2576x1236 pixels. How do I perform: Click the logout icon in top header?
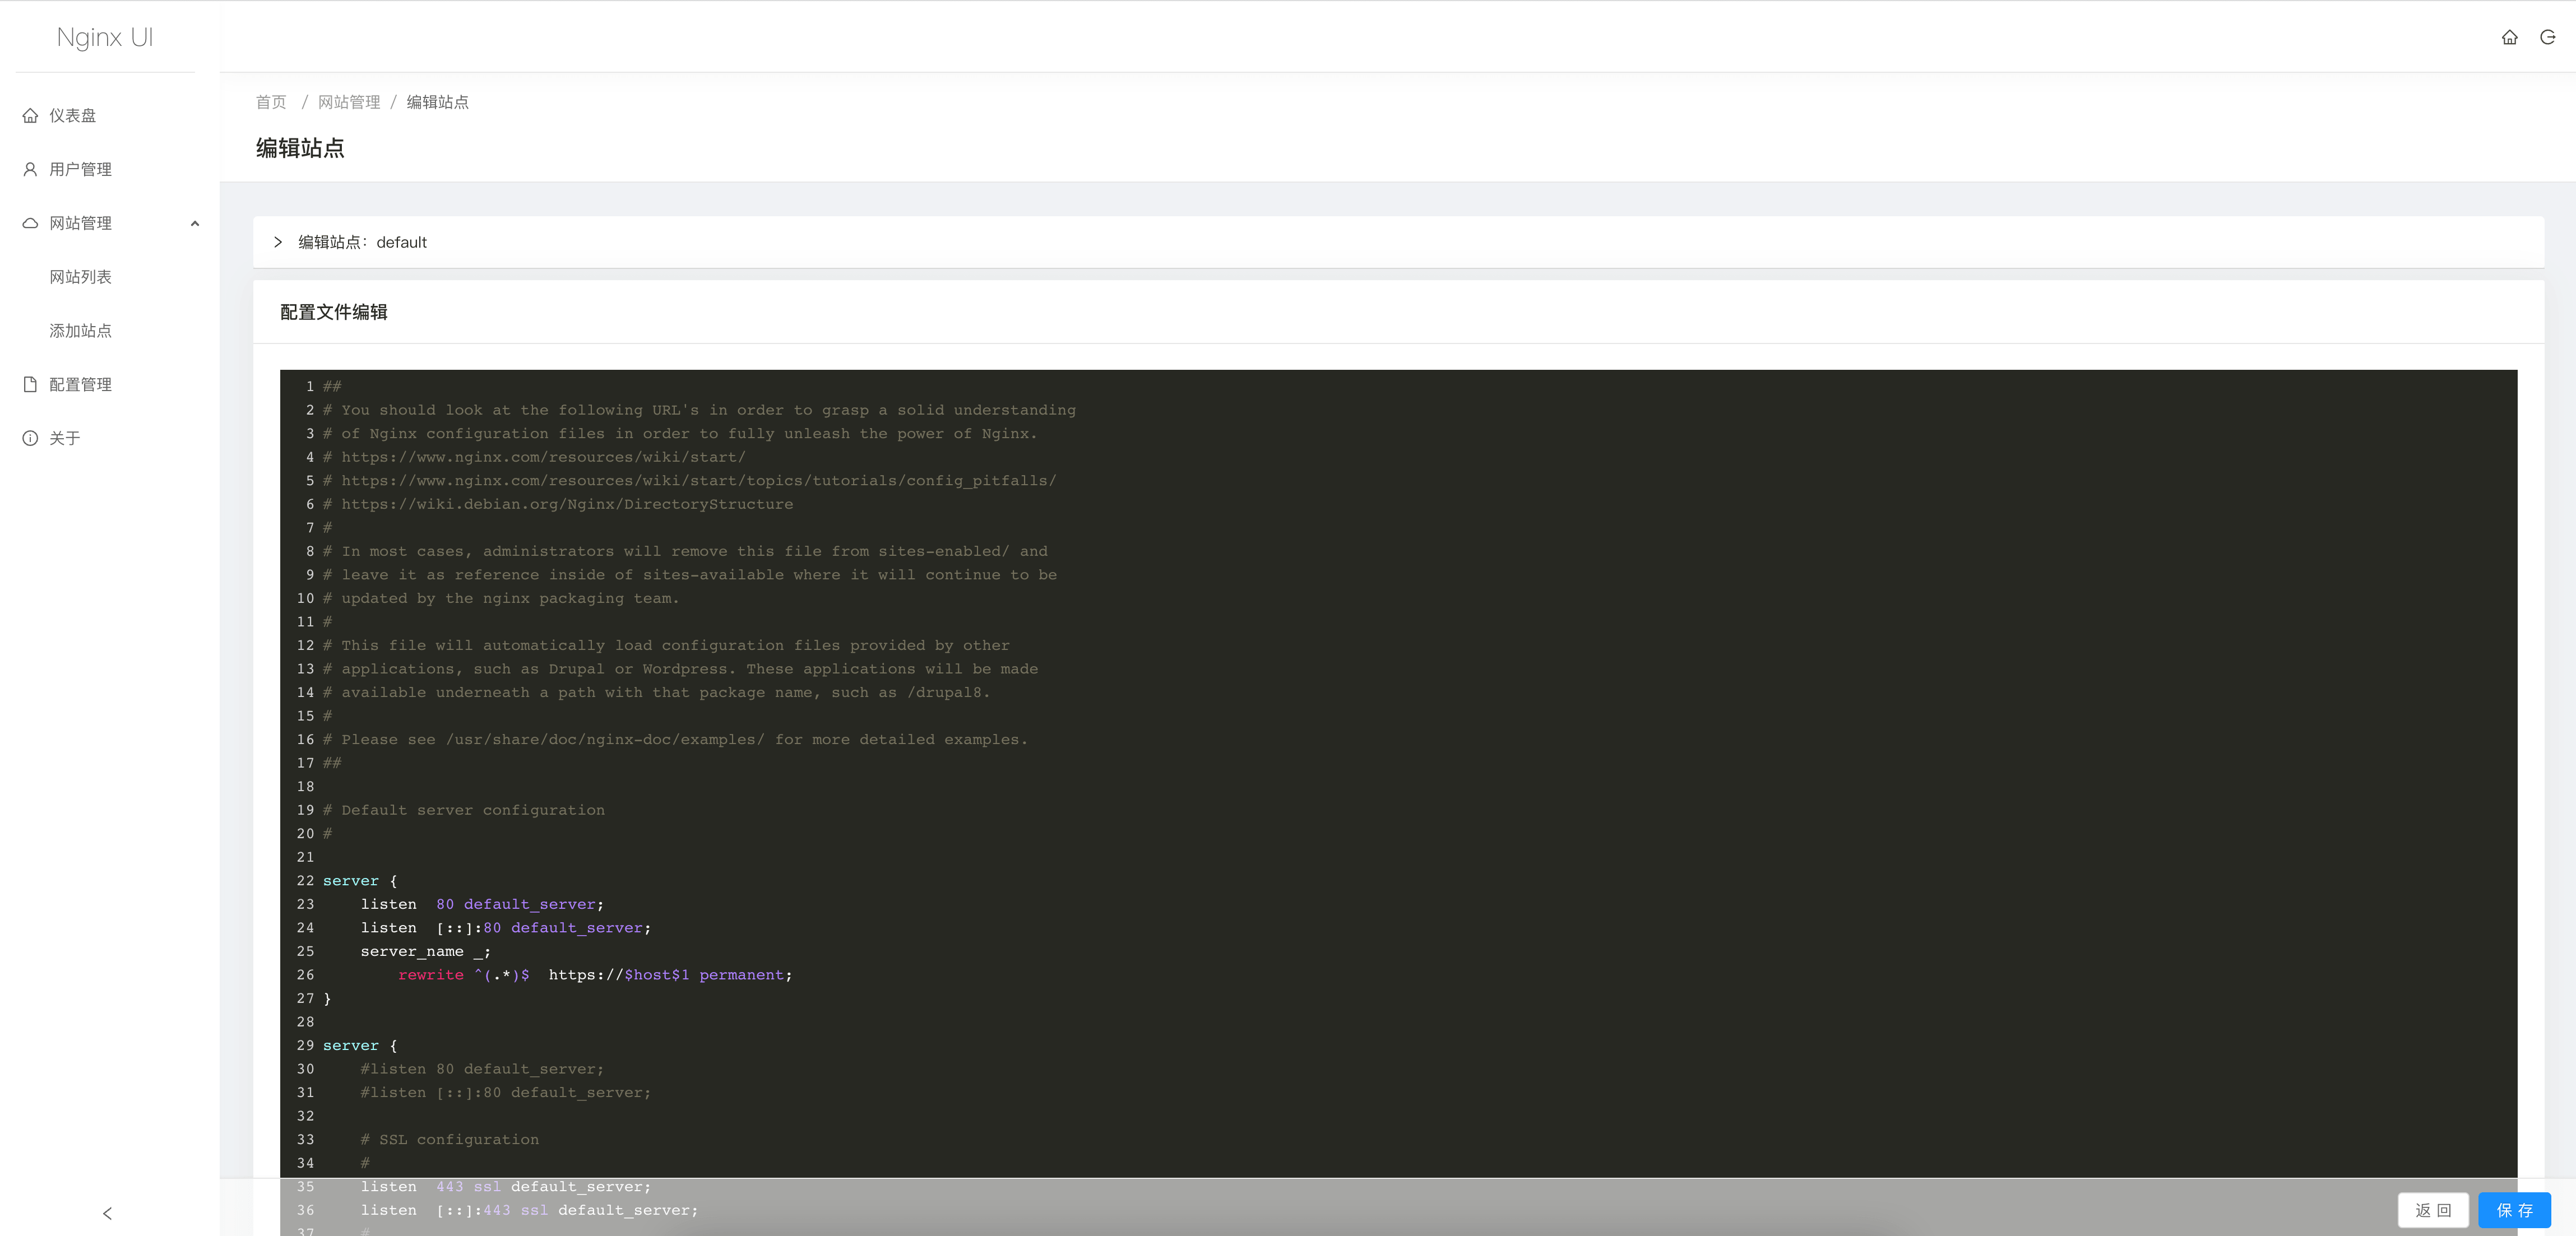pos(2547,37)
